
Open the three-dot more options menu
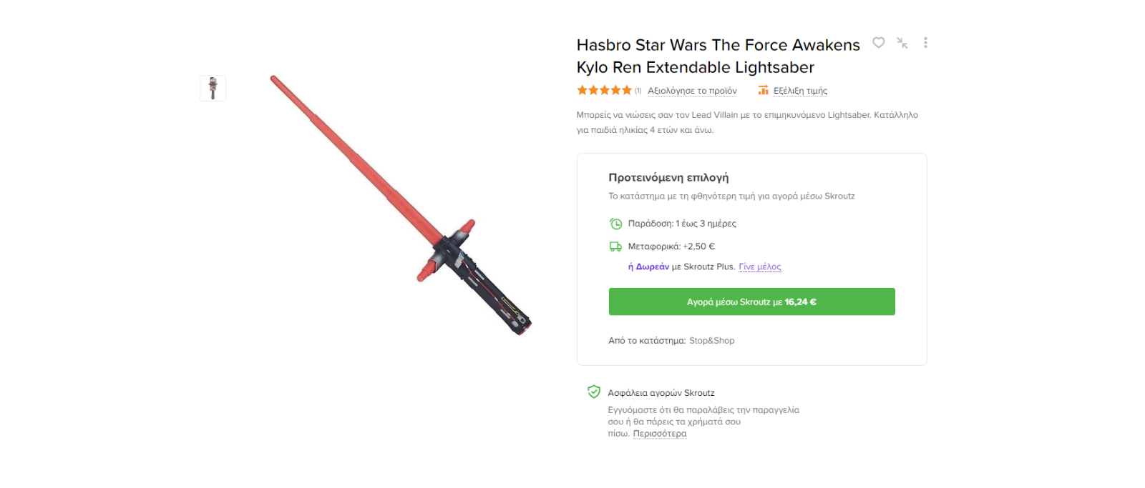click(x=925, y=43)
